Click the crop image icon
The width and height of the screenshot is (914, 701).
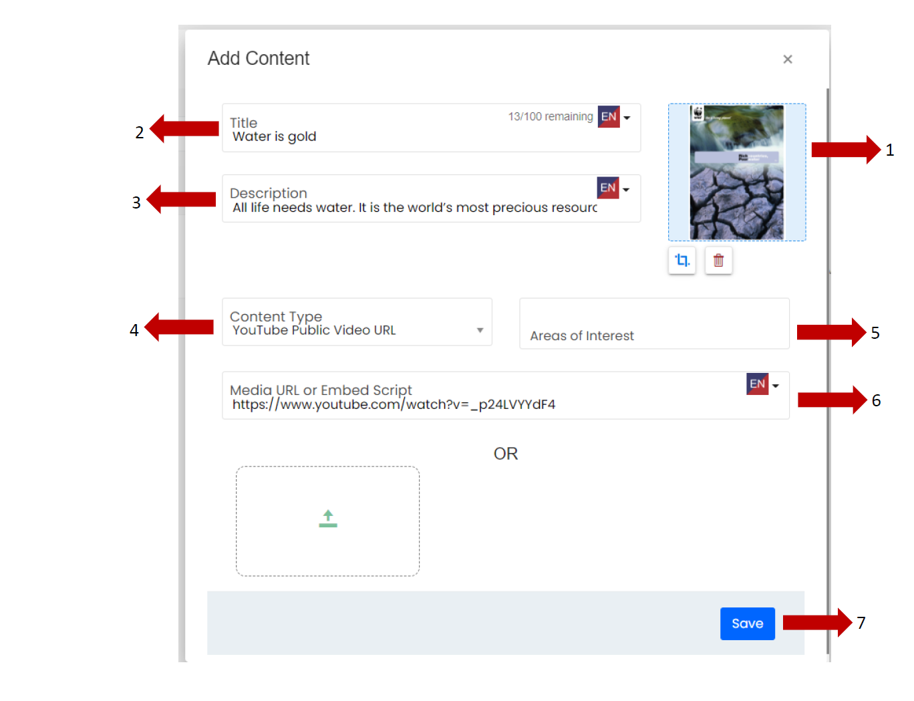click(x=681, y=260)
